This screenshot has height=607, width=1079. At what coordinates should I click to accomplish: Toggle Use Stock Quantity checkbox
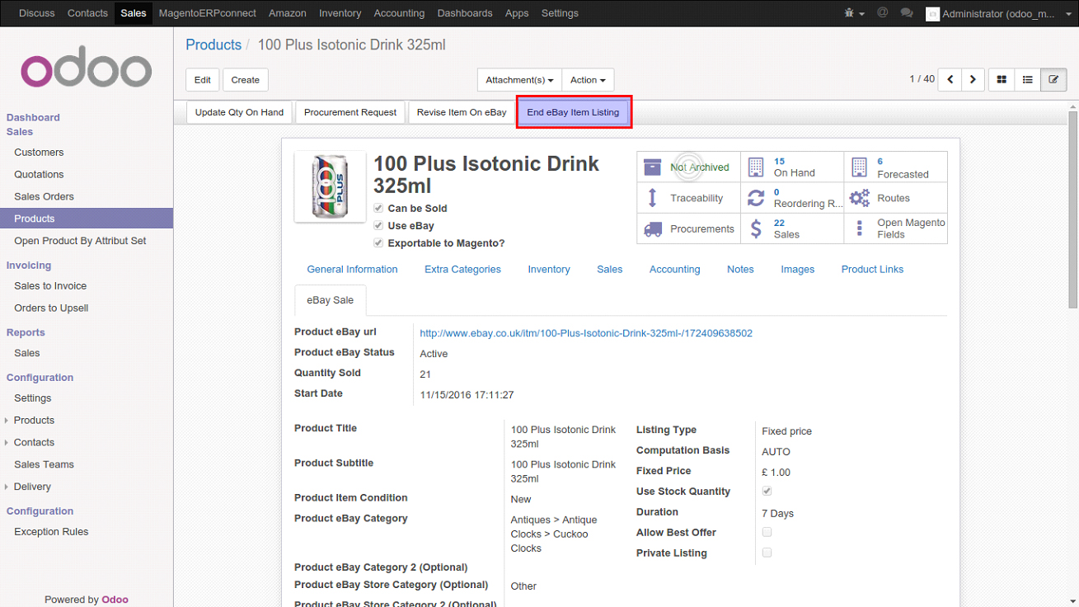click(767, 492)
